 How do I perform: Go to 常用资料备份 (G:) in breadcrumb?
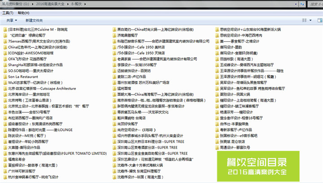(16, 4)
